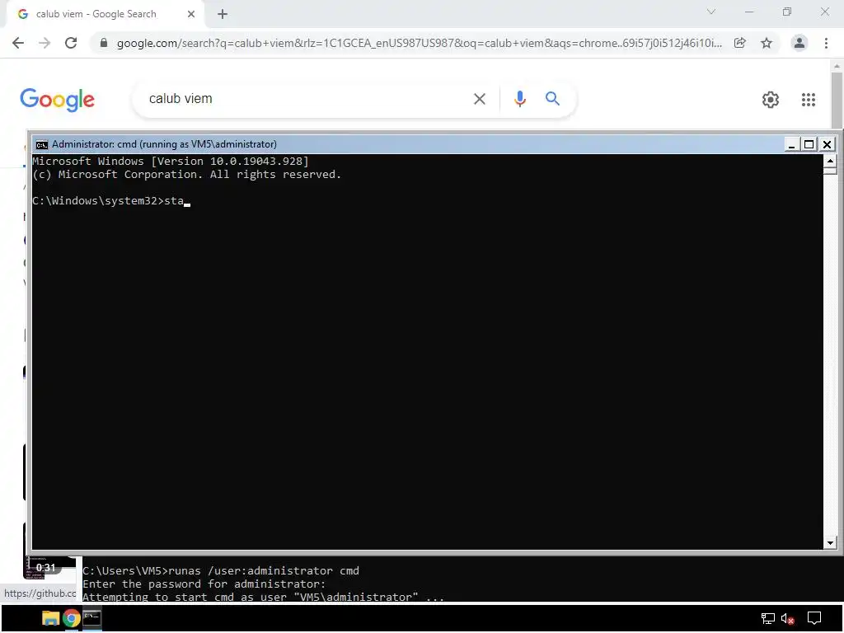Share this page using the share icon
The width and height of the screenshot is (844, 633).
click(x=740, y=43)
